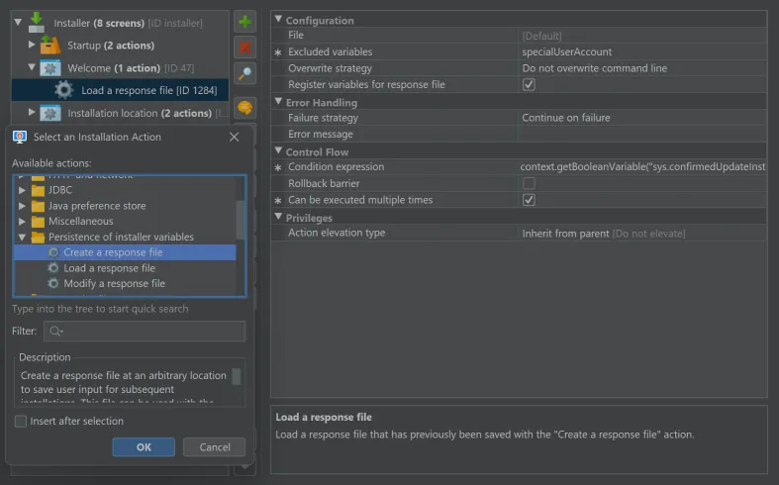This screenshot has width=779, height=485.
Task: Click the Welcome screen gear icon
Action: 50,68
